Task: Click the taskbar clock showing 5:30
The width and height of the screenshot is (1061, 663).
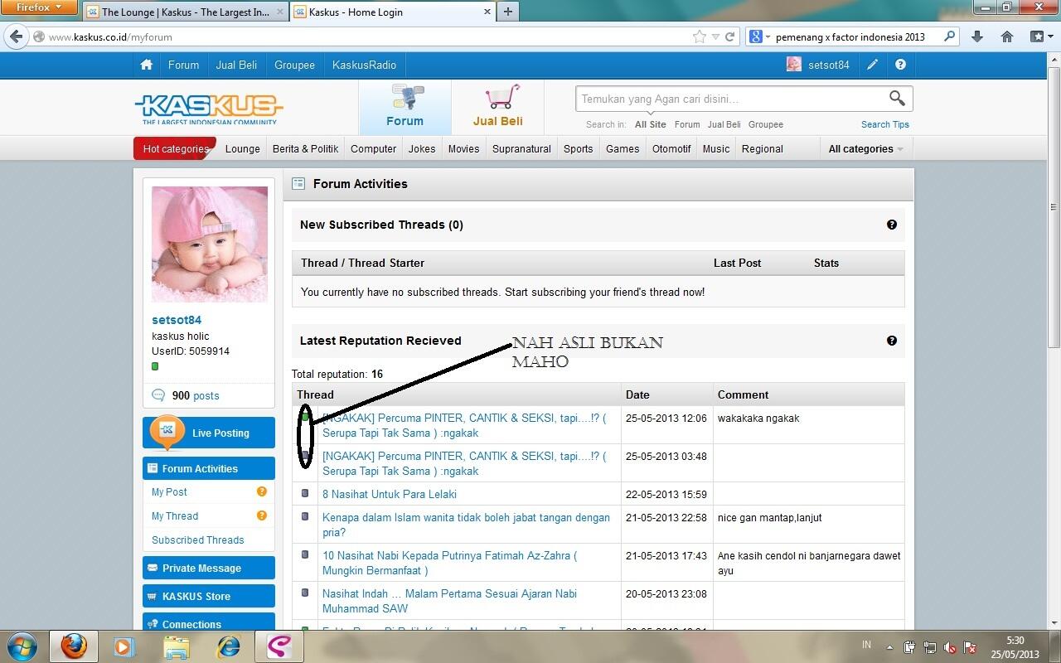Action: [x=1015, y=647]
